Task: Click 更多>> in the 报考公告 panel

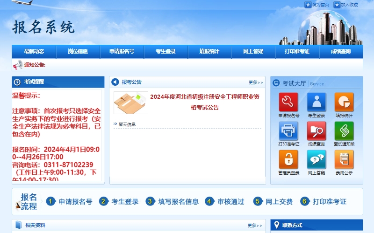Action: point(255,82)
